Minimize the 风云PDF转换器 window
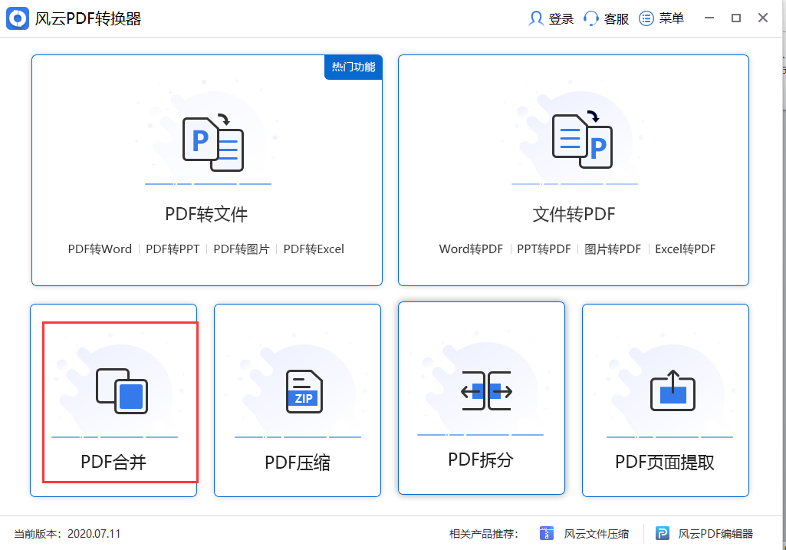 709,18
